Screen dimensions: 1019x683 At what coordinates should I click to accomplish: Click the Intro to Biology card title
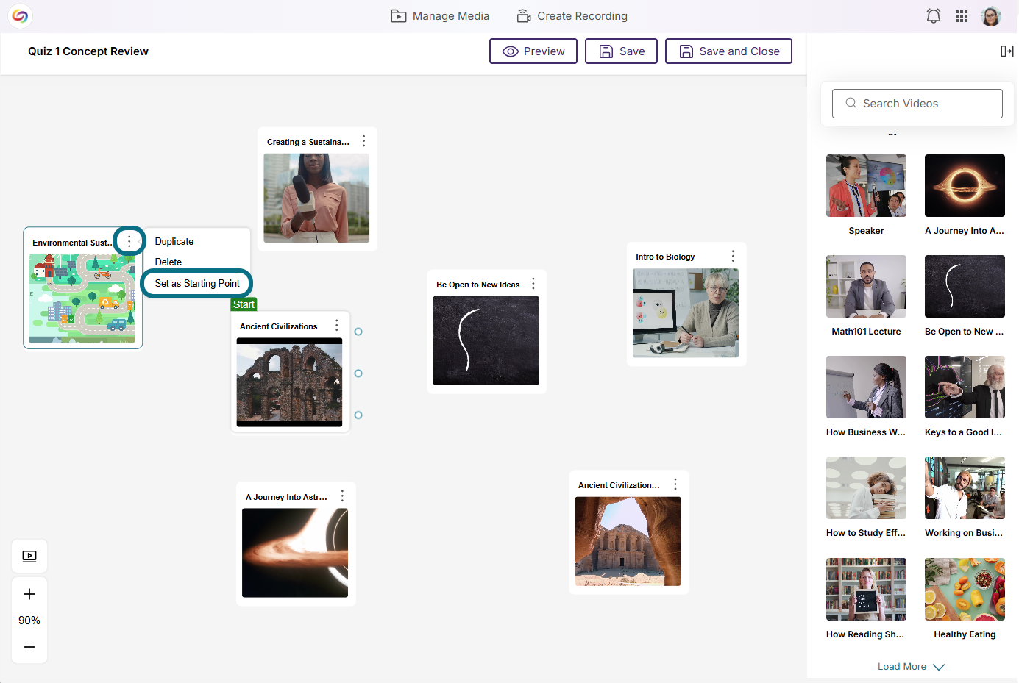[665, 257]
